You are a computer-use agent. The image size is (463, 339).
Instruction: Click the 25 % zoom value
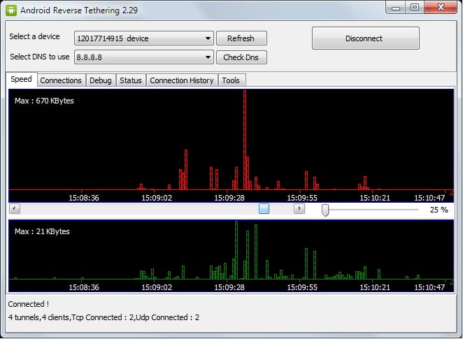[439, 210]
